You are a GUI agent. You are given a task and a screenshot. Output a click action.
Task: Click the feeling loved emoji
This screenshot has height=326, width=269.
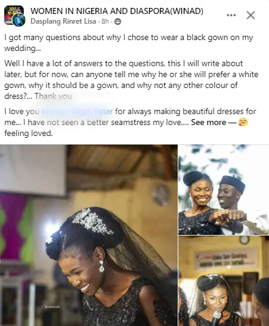243,122
